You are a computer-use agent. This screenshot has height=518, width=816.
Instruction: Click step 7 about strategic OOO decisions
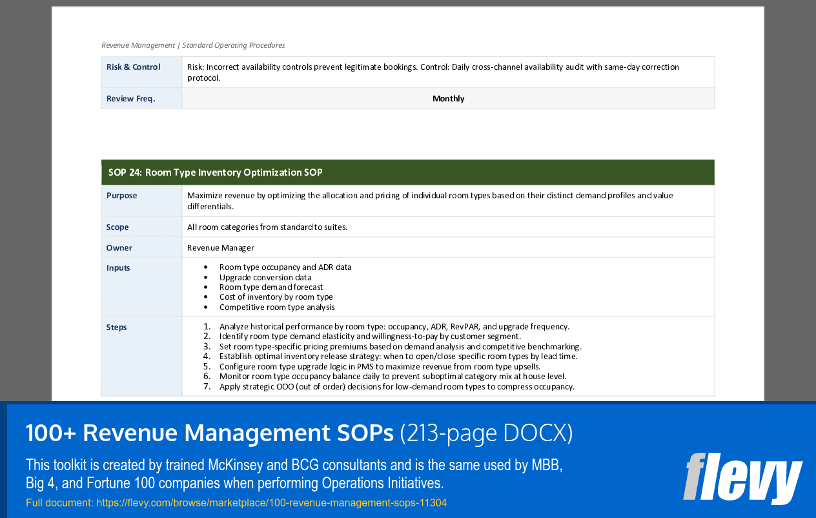pos(403,386)
